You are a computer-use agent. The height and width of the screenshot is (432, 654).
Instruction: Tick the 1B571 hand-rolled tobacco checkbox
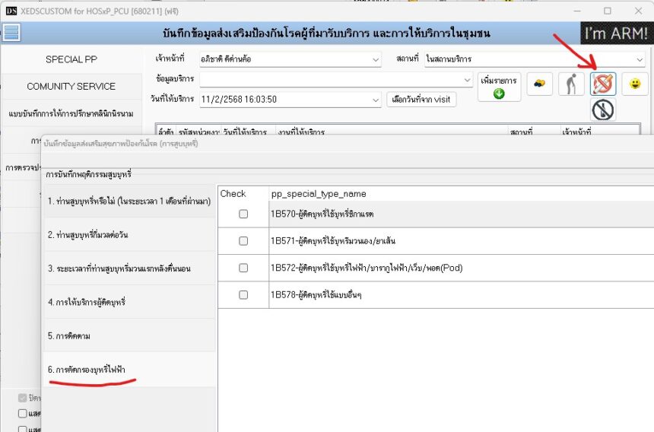pos(243,241)
